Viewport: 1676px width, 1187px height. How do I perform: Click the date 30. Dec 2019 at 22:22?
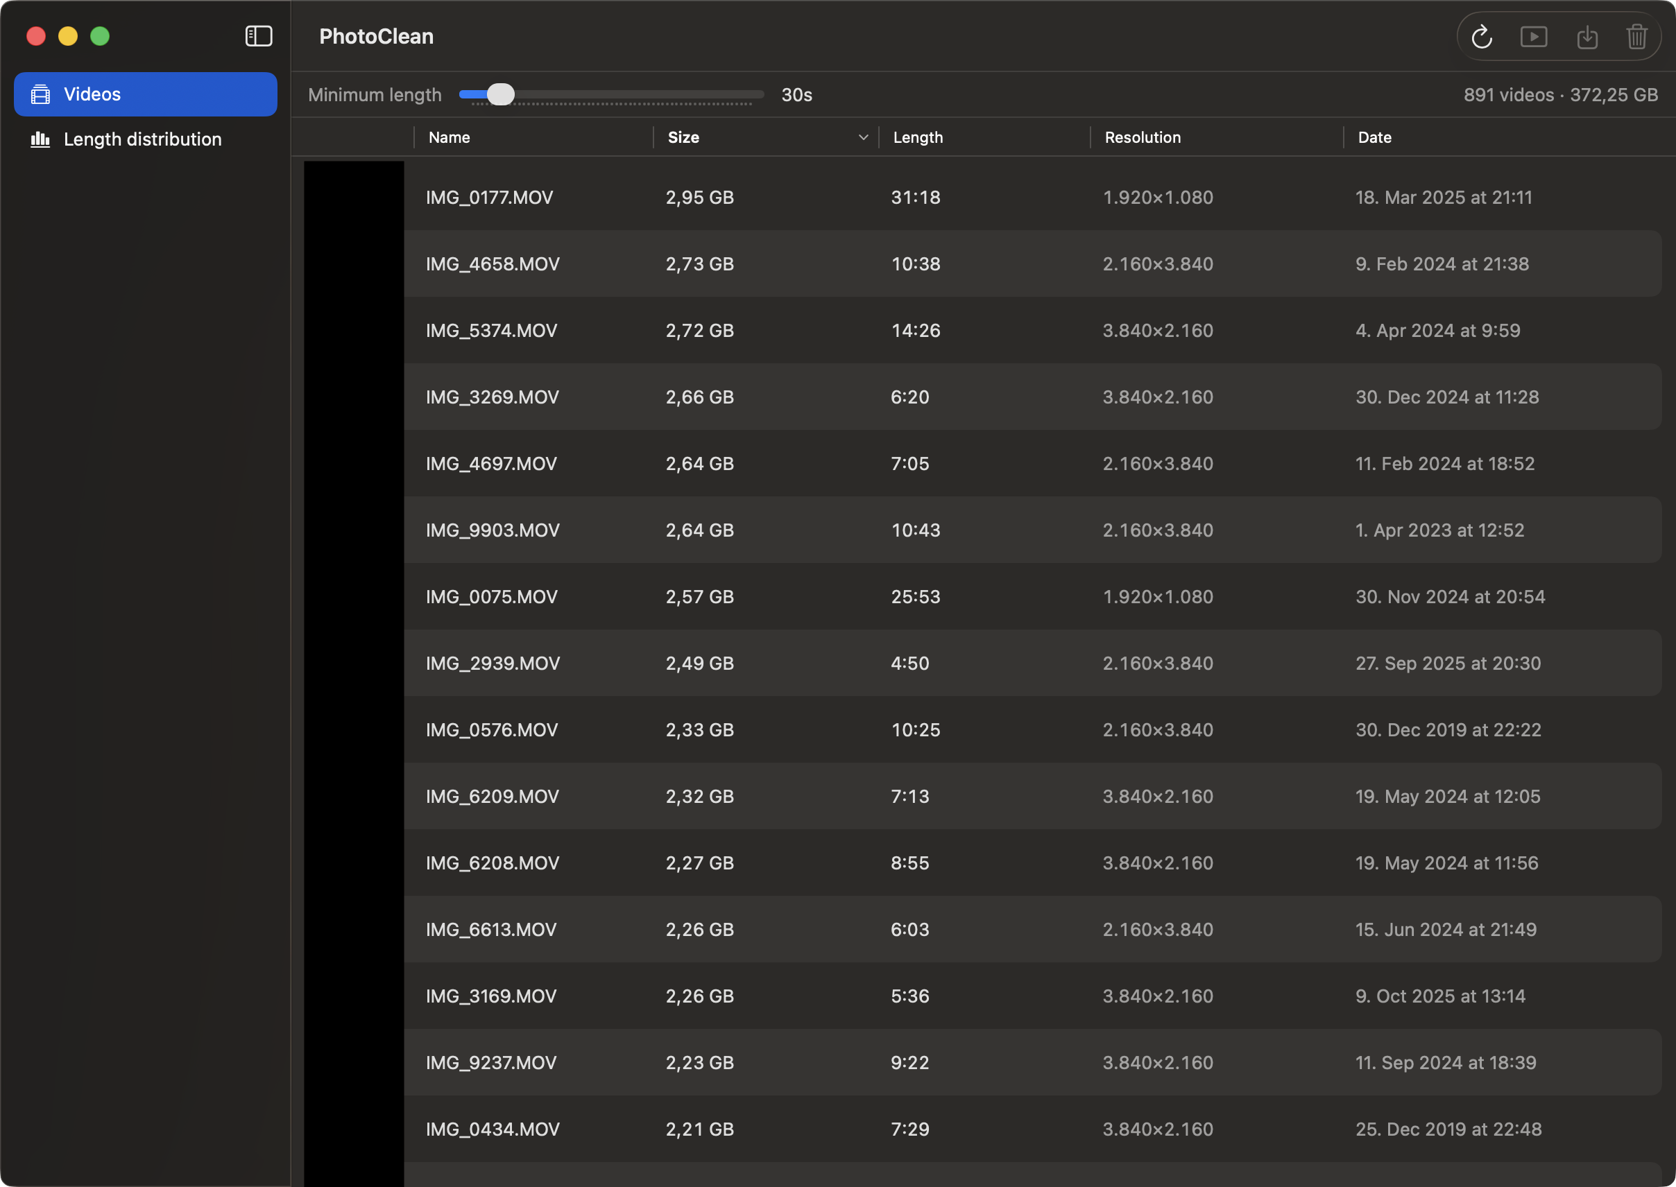click(1448, 729)
